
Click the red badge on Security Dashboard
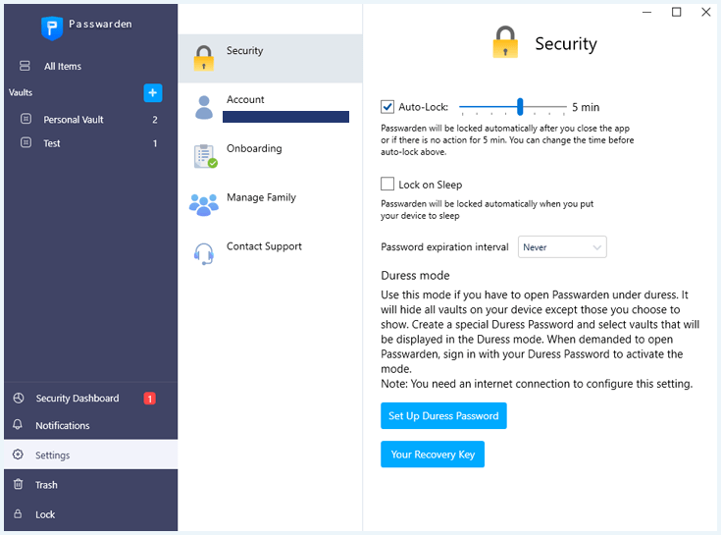click(x=149, y=399)
